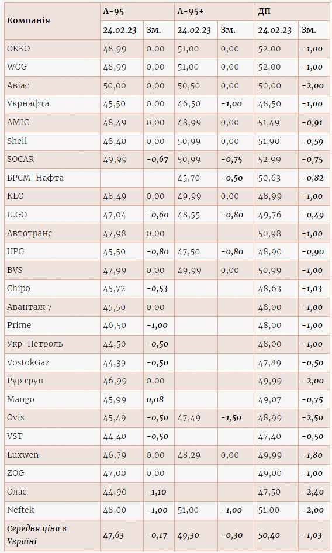332x553 pixels.
Task: Select the U.GO diesel price 49,76
Action: click(x=269, y=215)
